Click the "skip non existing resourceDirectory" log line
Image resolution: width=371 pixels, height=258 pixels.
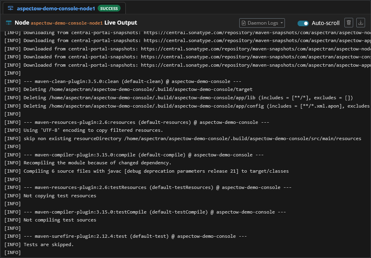tap(183, 139)
